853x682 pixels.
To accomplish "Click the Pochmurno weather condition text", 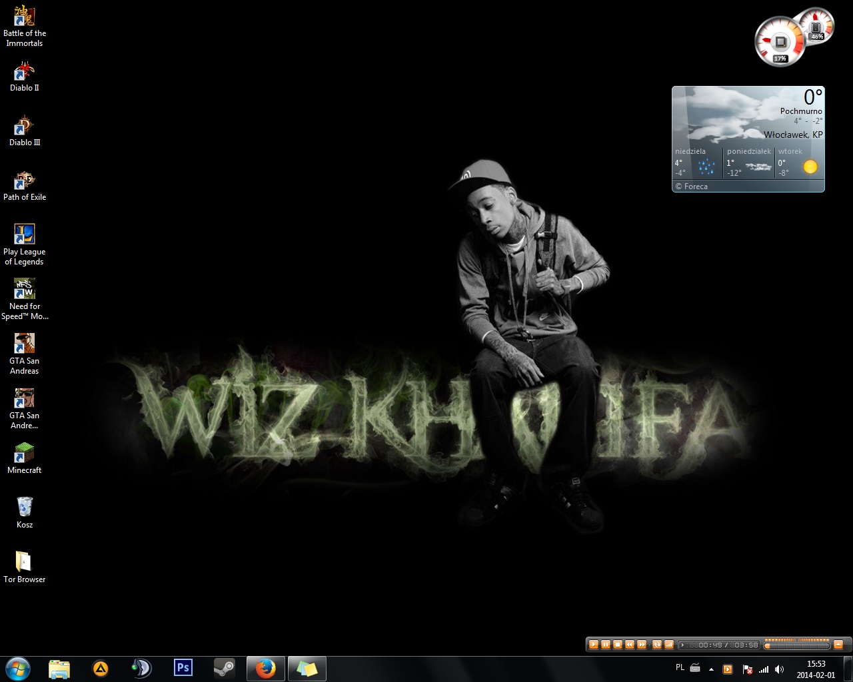I will point(801,111).
